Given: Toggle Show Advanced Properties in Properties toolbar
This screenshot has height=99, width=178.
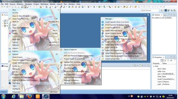Looking at the screenshot, I should [x=165, y=61].
